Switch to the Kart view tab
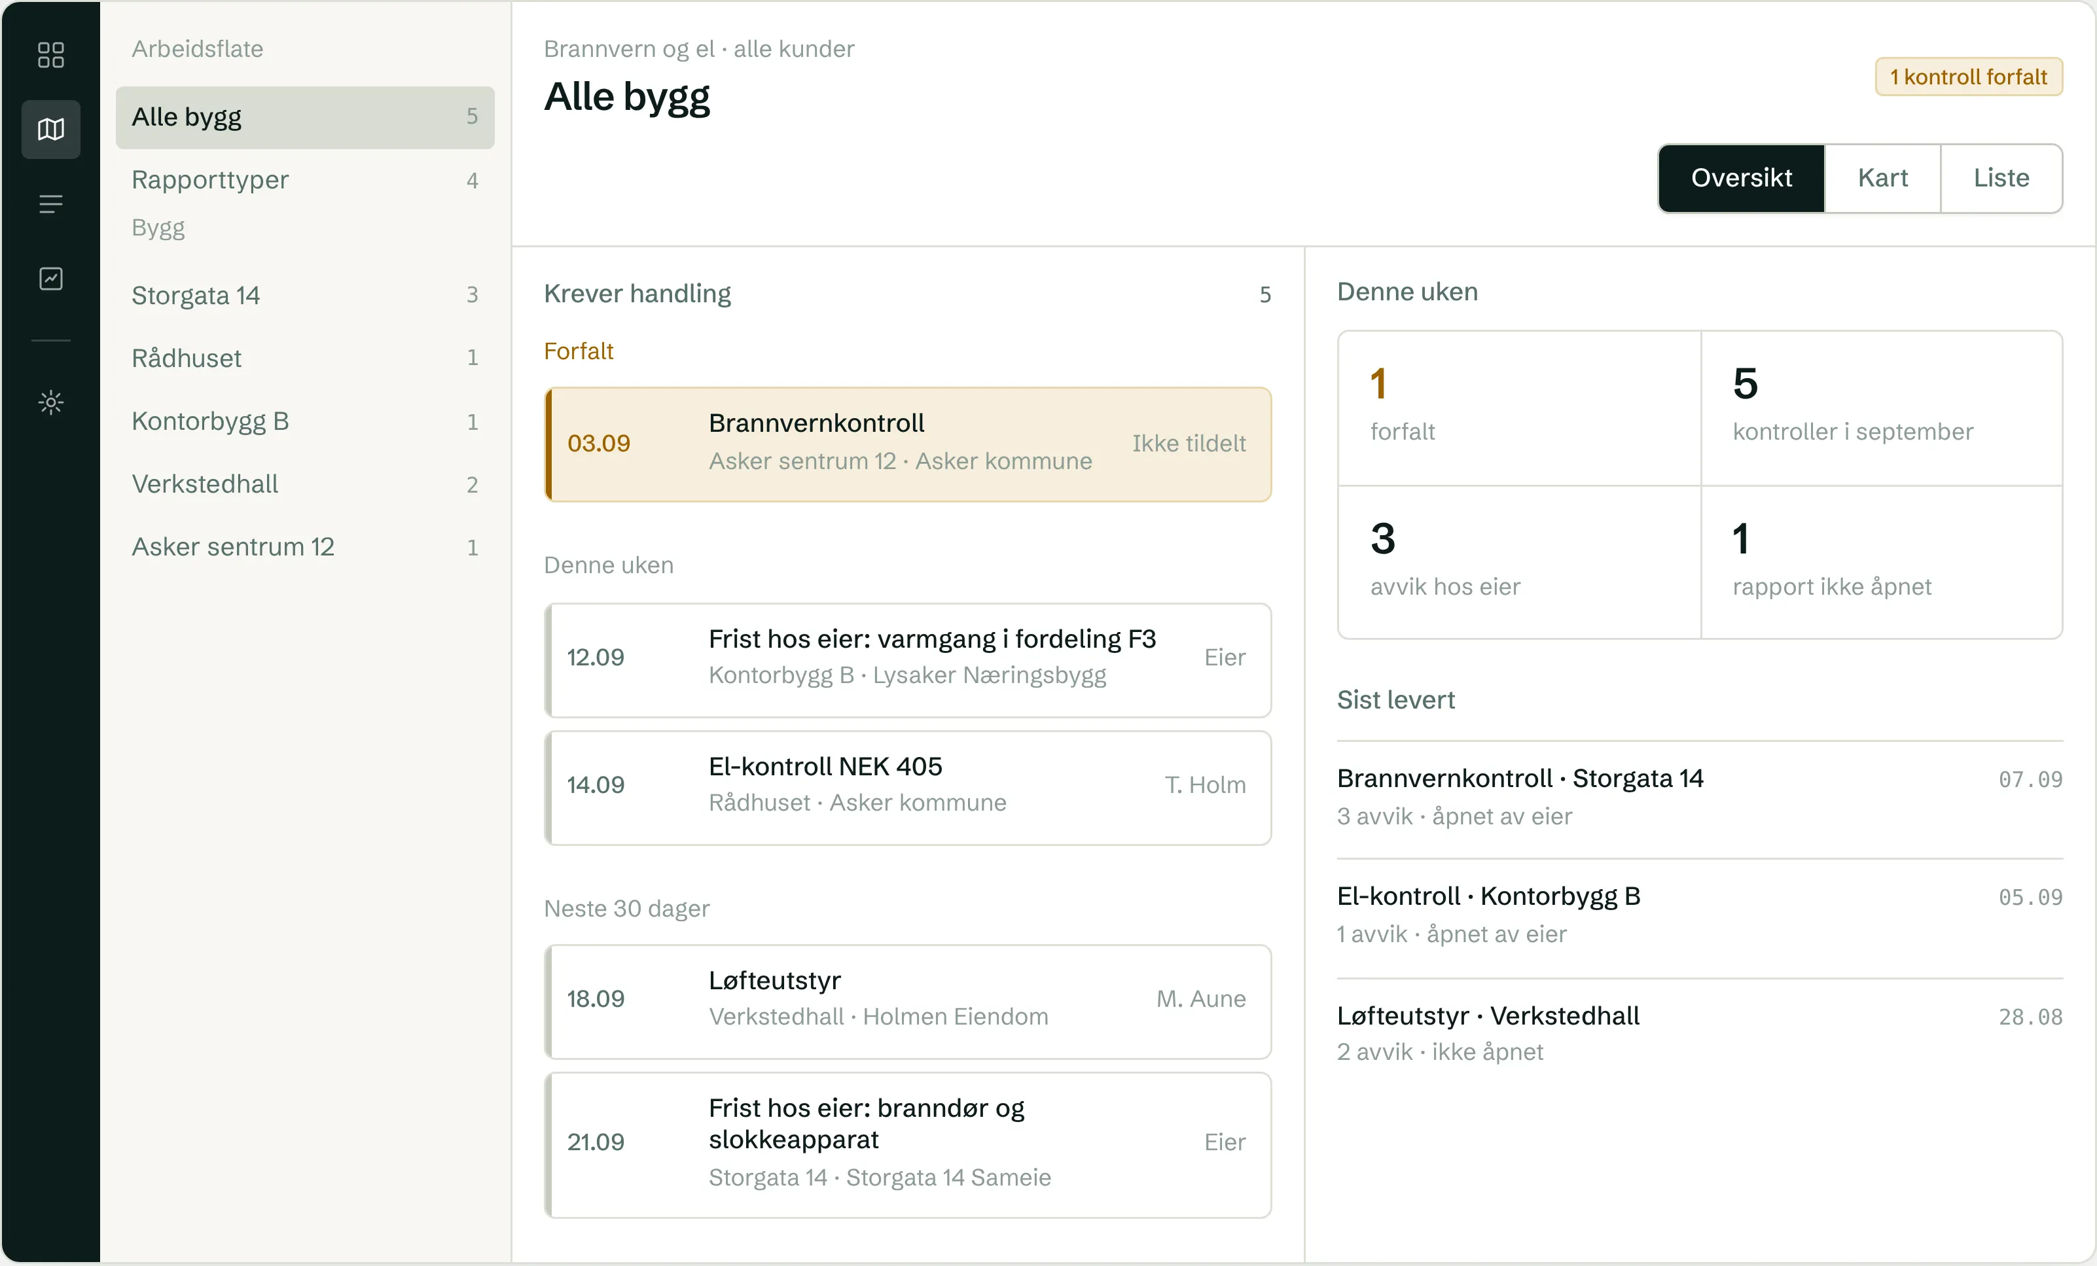The image size is (2097, 1266). coord(1882,178)
